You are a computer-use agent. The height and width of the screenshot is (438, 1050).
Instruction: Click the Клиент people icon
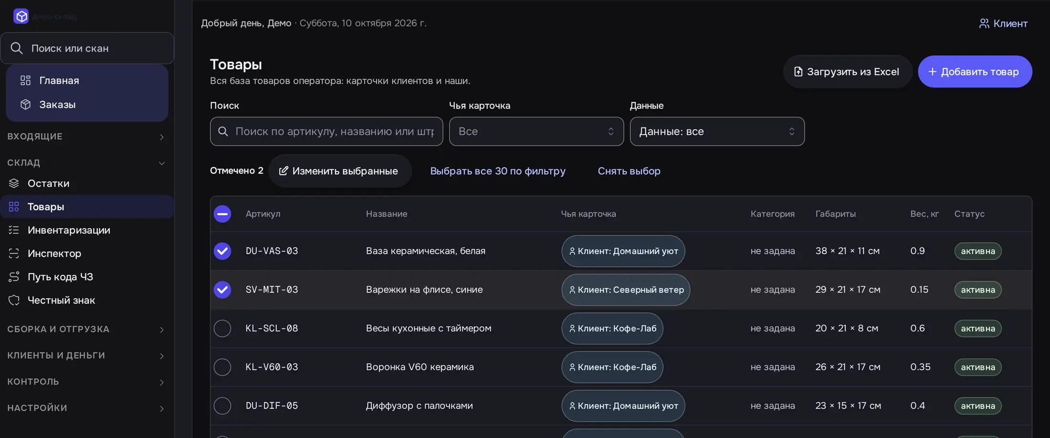(984, 23)
